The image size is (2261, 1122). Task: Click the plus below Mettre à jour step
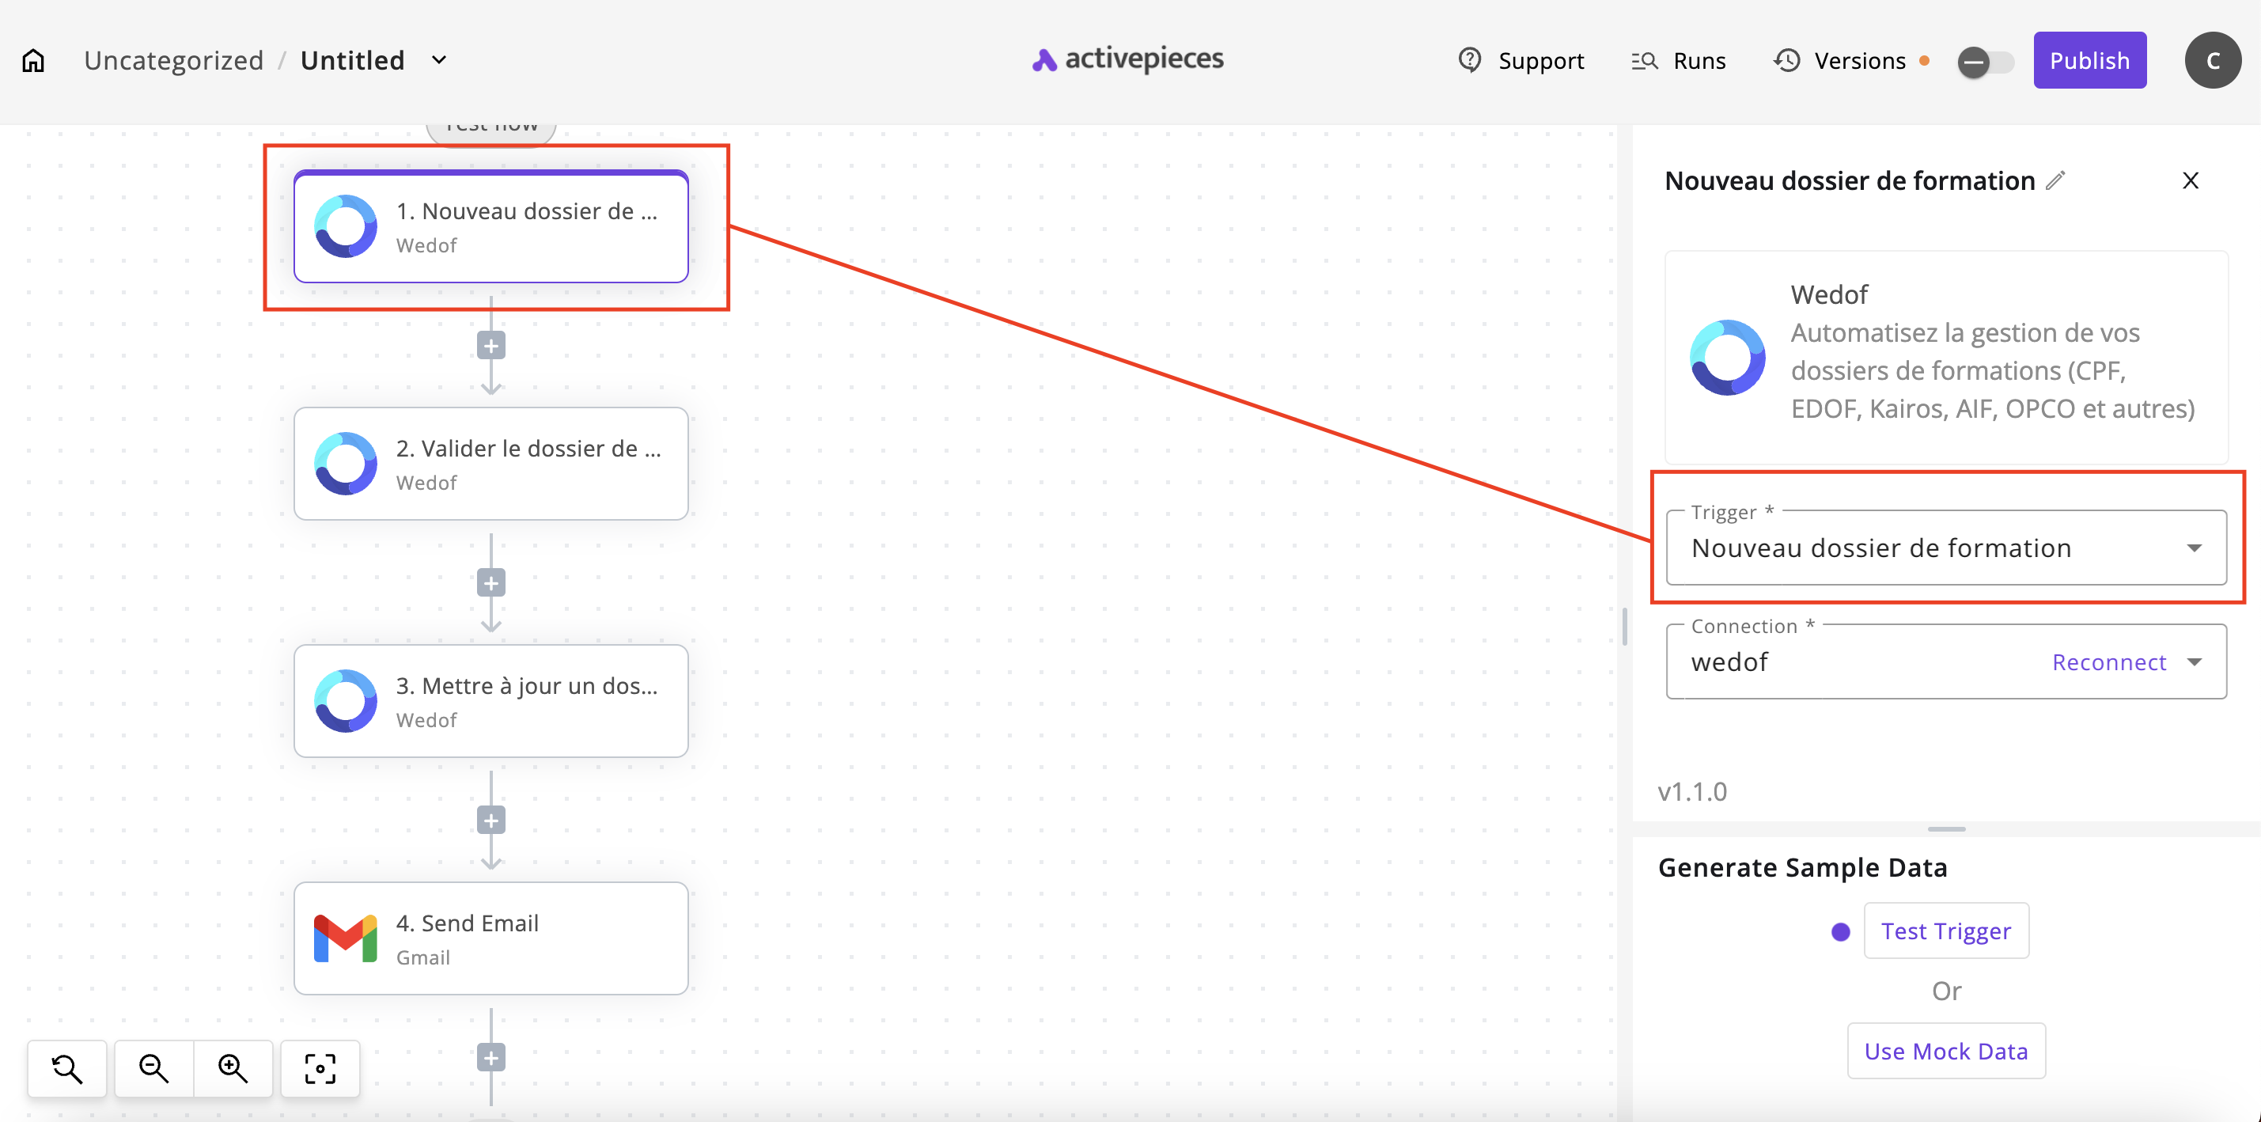tap(490, 820)
